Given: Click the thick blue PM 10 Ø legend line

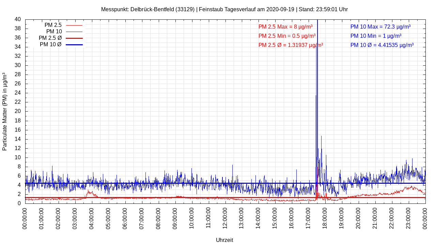Looking at the screenshot, I should (74, 45).
